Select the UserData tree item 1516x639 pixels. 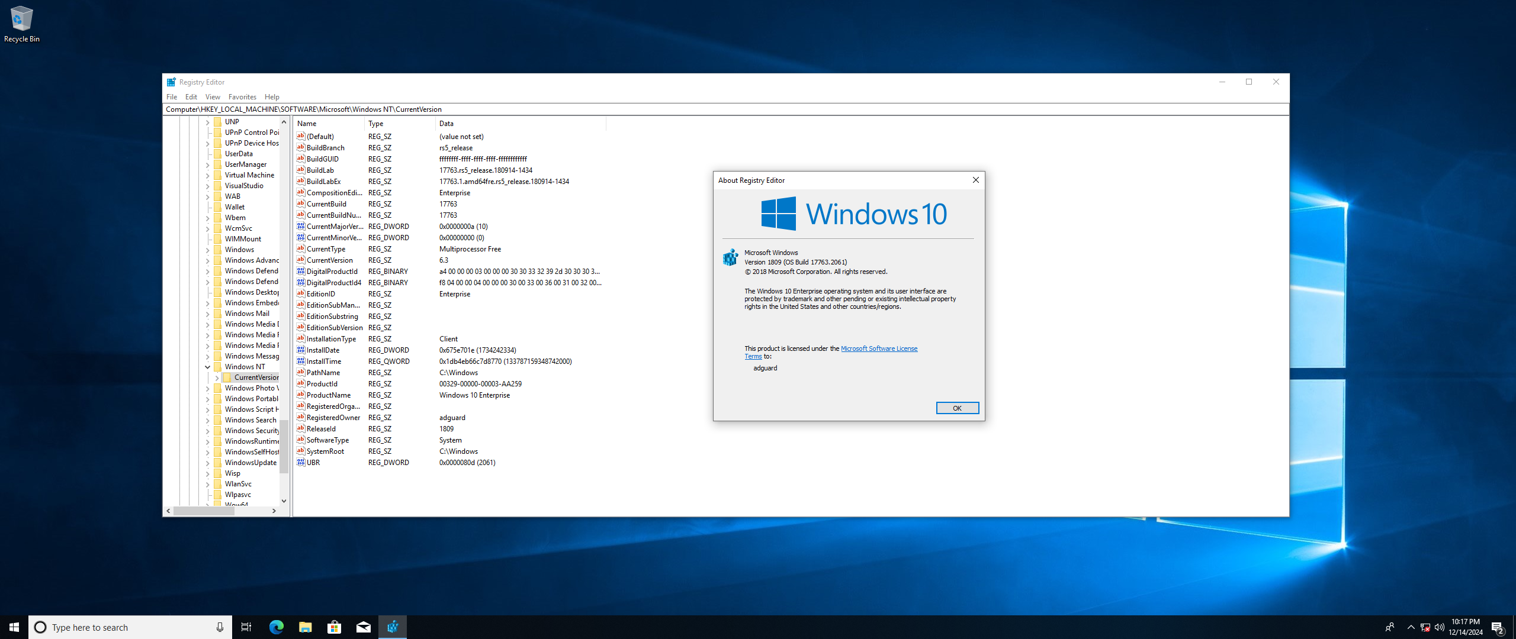[x=239, y=154]
